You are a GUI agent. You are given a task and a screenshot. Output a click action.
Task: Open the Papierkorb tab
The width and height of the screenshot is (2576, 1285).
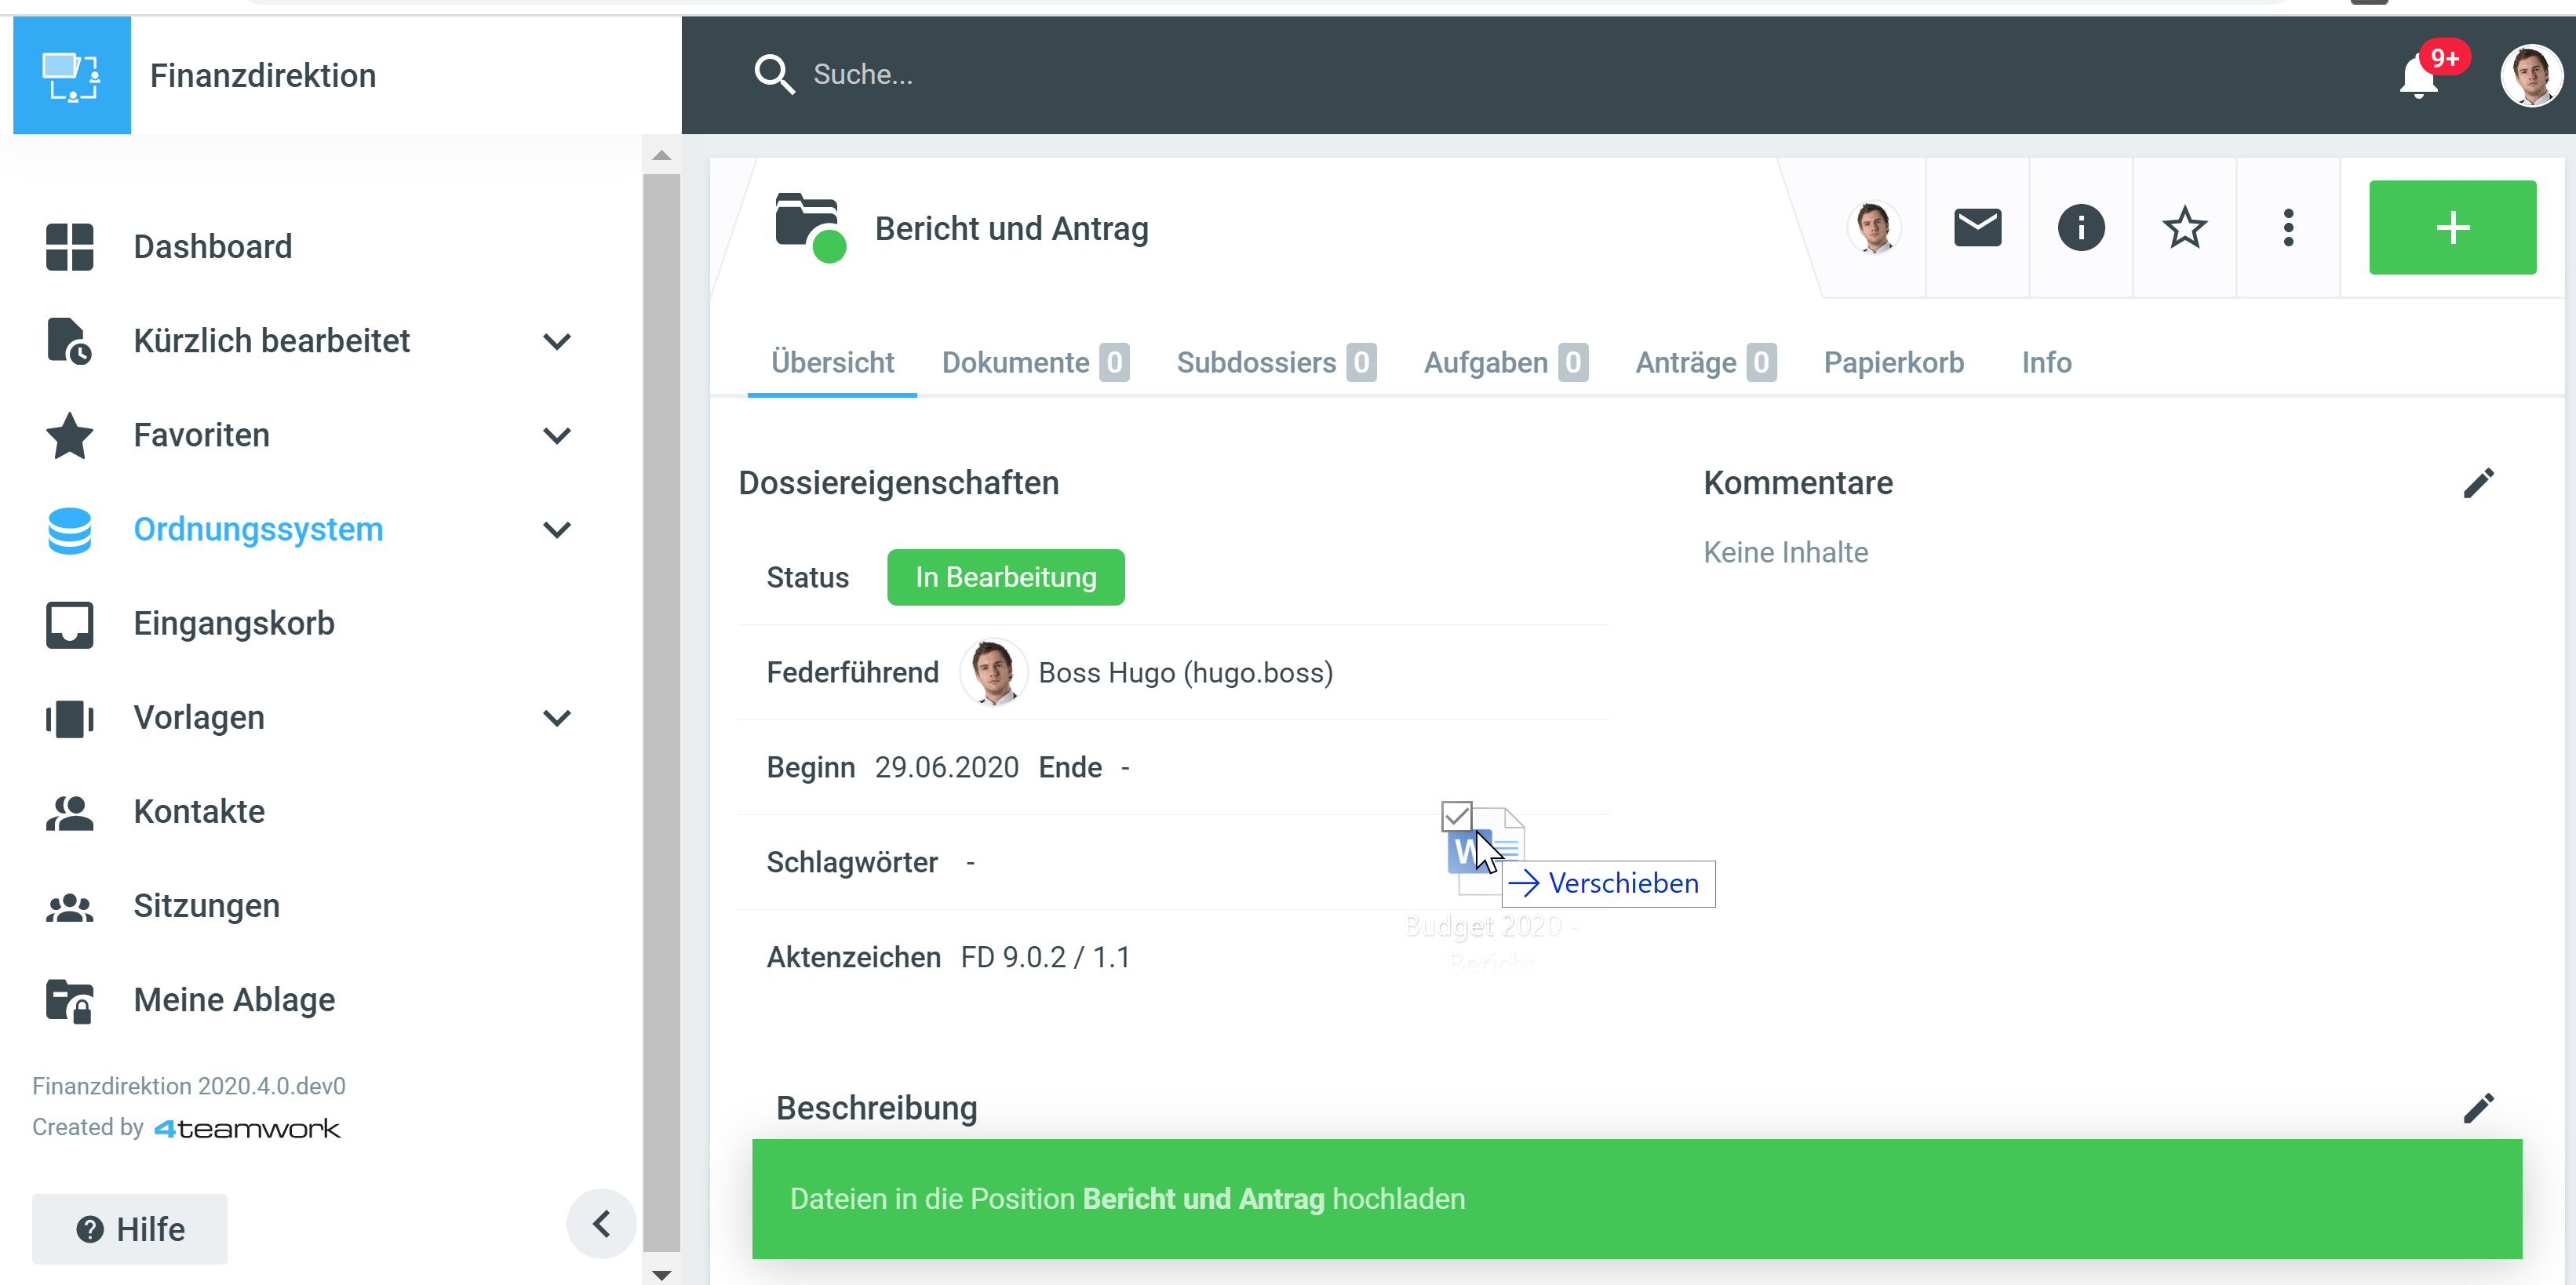[x=1893, y=362]
